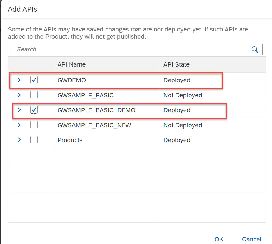Expand the GWSAMPLE_BASIC_NEW row
This screenshot has height=244, width=272.
[x=19, y=125]
